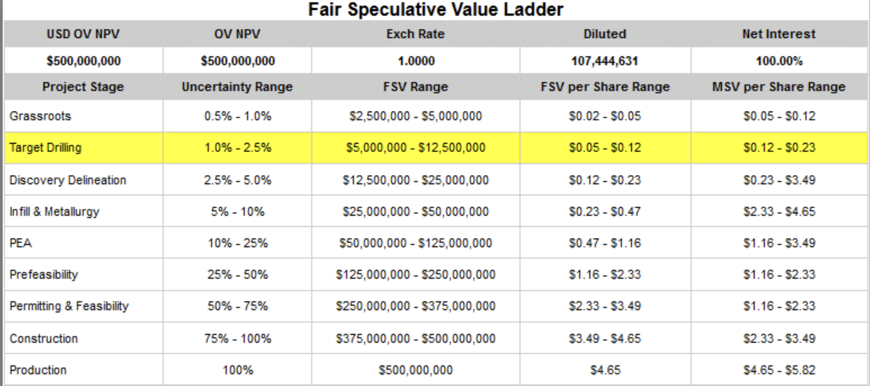The width and height of the screenshot is (870, 386).
Task: Select the Grassroots row label
Action: click(41, 116)
